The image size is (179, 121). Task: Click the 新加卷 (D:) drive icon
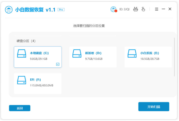coord(77,54)
